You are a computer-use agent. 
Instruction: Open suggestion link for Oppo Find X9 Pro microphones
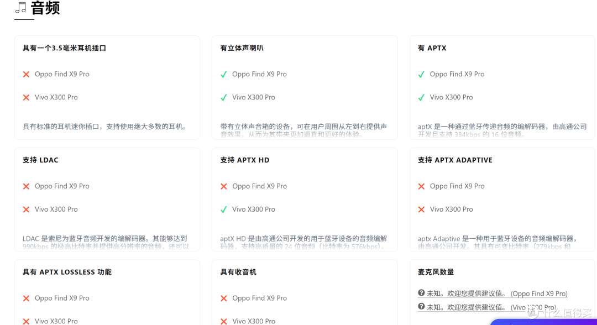[493, 293]
